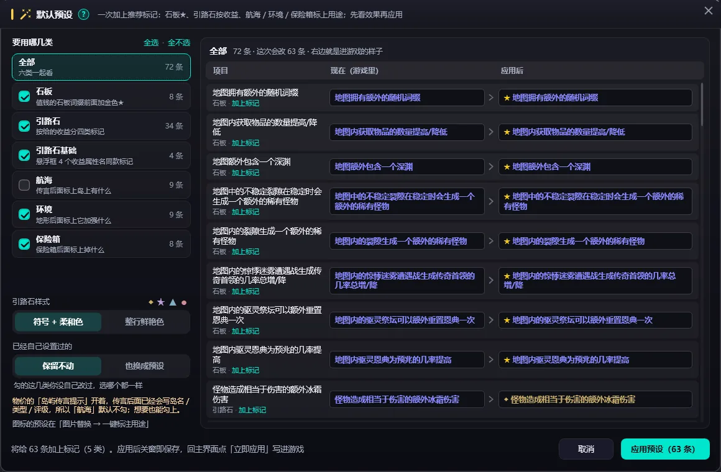
Task: Toggle the 引路石 category checkbox
Action: click(x=24, y=126)
